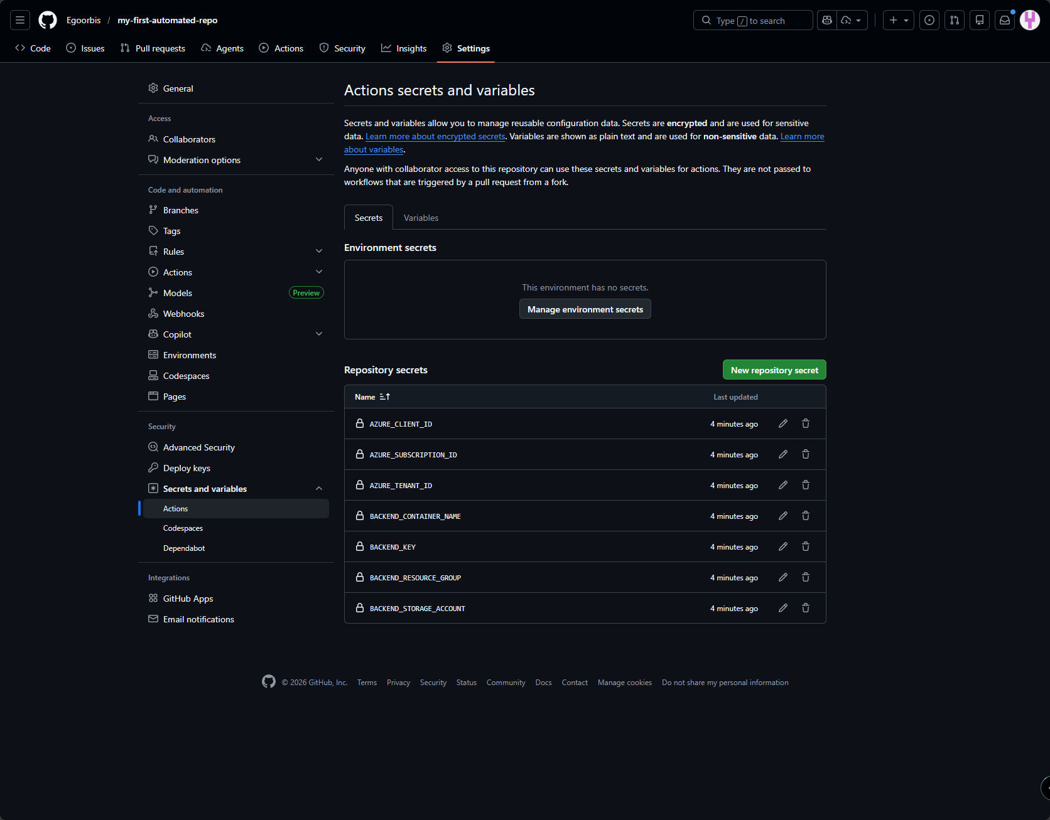Open the pull requests icon in header
Image resolution: width=1050 pixels, height=820 pixels.
pyautogui.click(x=954, y=19)
